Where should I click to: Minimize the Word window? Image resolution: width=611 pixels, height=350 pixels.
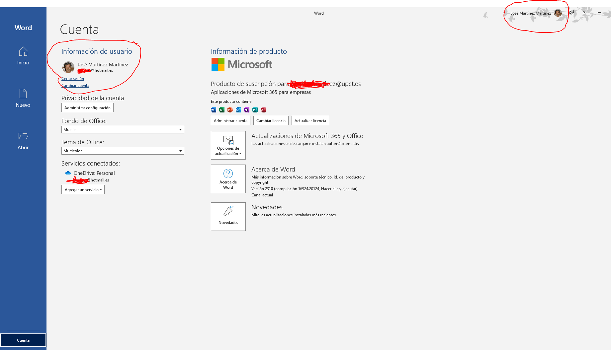[599, 13]
